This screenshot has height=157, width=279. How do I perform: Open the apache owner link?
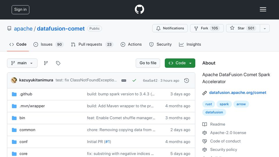23,28
